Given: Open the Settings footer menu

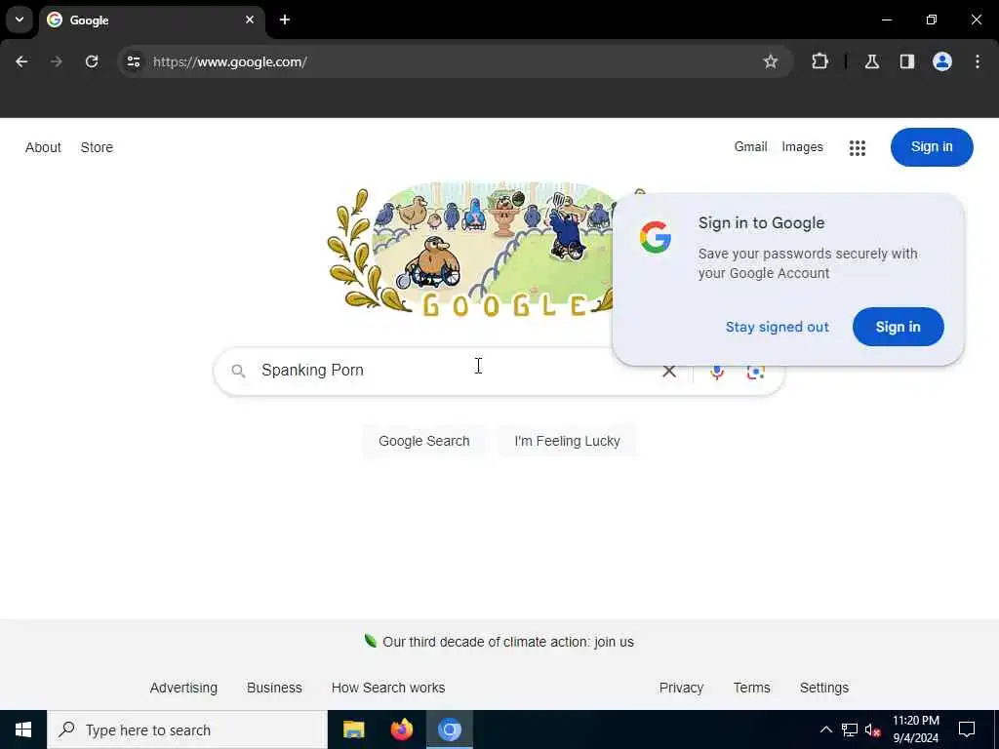Looking at the screenshot, I should (x=823, y=688).
